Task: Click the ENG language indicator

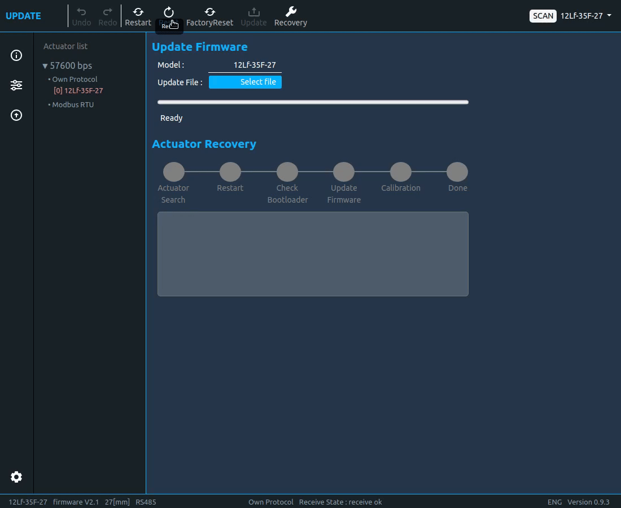Action: pyautogui.click(x=554, y=502)
